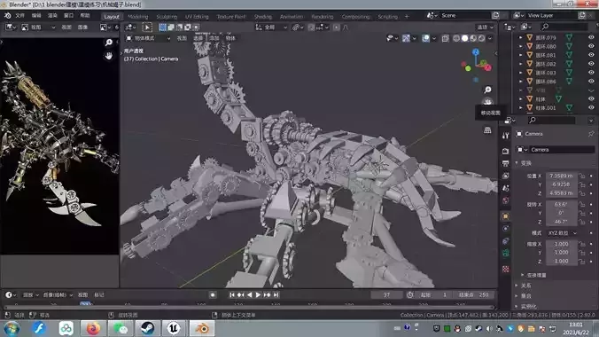Switch to the Sculpting workspace tab
Screen dimensions: 599x337
(167, 17)
